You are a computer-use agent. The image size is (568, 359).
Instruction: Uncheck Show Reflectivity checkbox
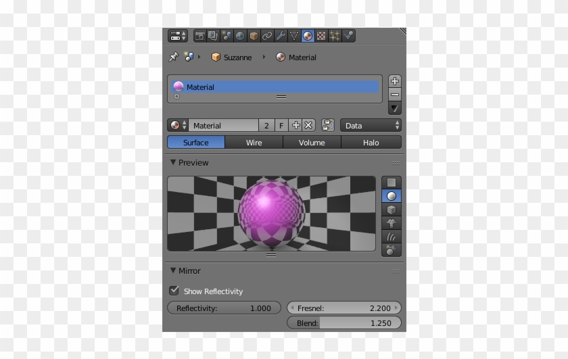point(174,291)
